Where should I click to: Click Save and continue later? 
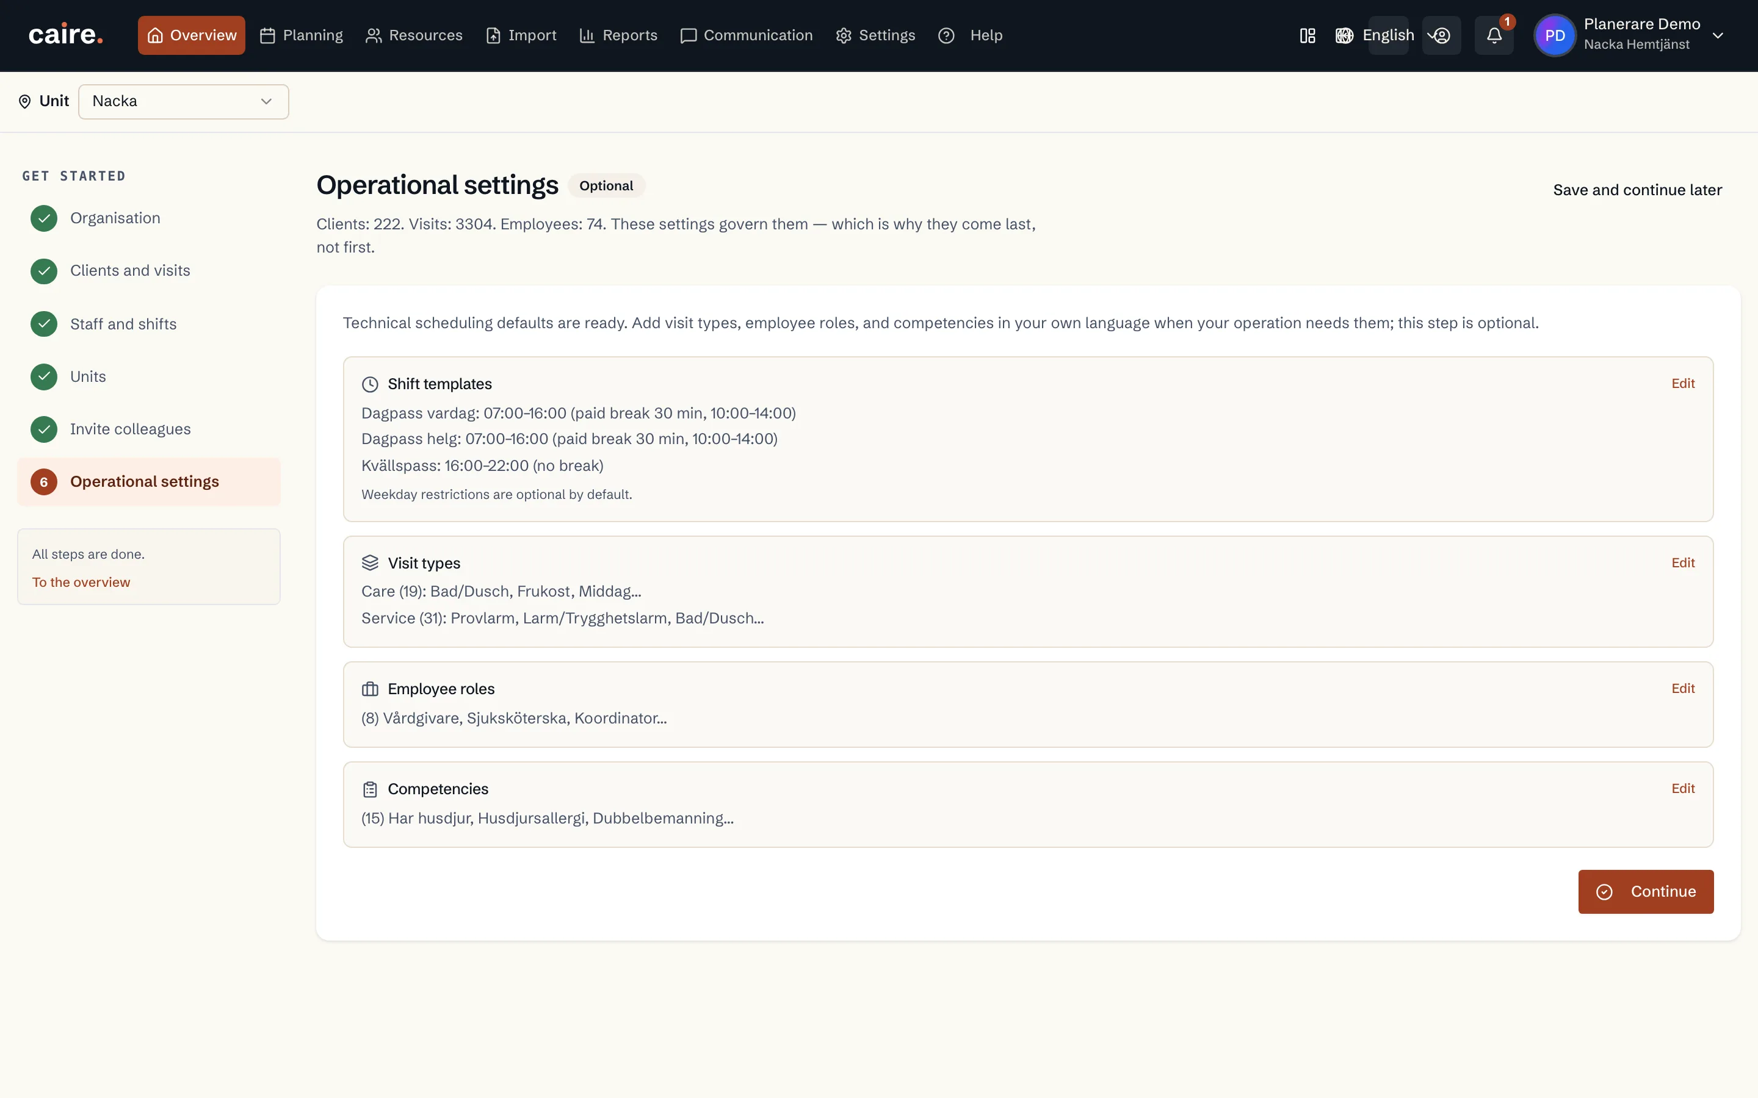click(1637, 190)
